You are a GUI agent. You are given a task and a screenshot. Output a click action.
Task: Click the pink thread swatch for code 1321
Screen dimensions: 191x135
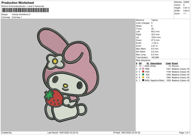(143, 69)
